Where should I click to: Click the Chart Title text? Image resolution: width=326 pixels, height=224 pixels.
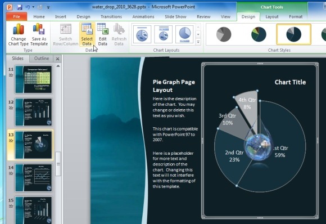click(x=290, y=82)
